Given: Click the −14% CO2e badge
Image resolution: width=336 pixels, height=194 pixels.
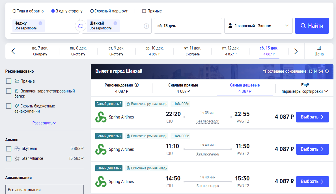Looking at the screenshot, I should coord(180,136).
